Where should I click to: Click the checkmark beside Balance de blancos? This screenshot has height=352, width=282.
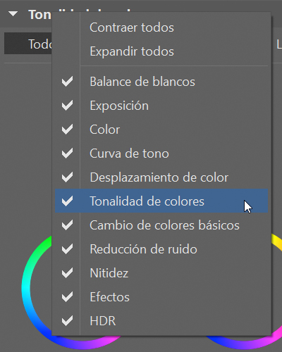pos(67,82)
